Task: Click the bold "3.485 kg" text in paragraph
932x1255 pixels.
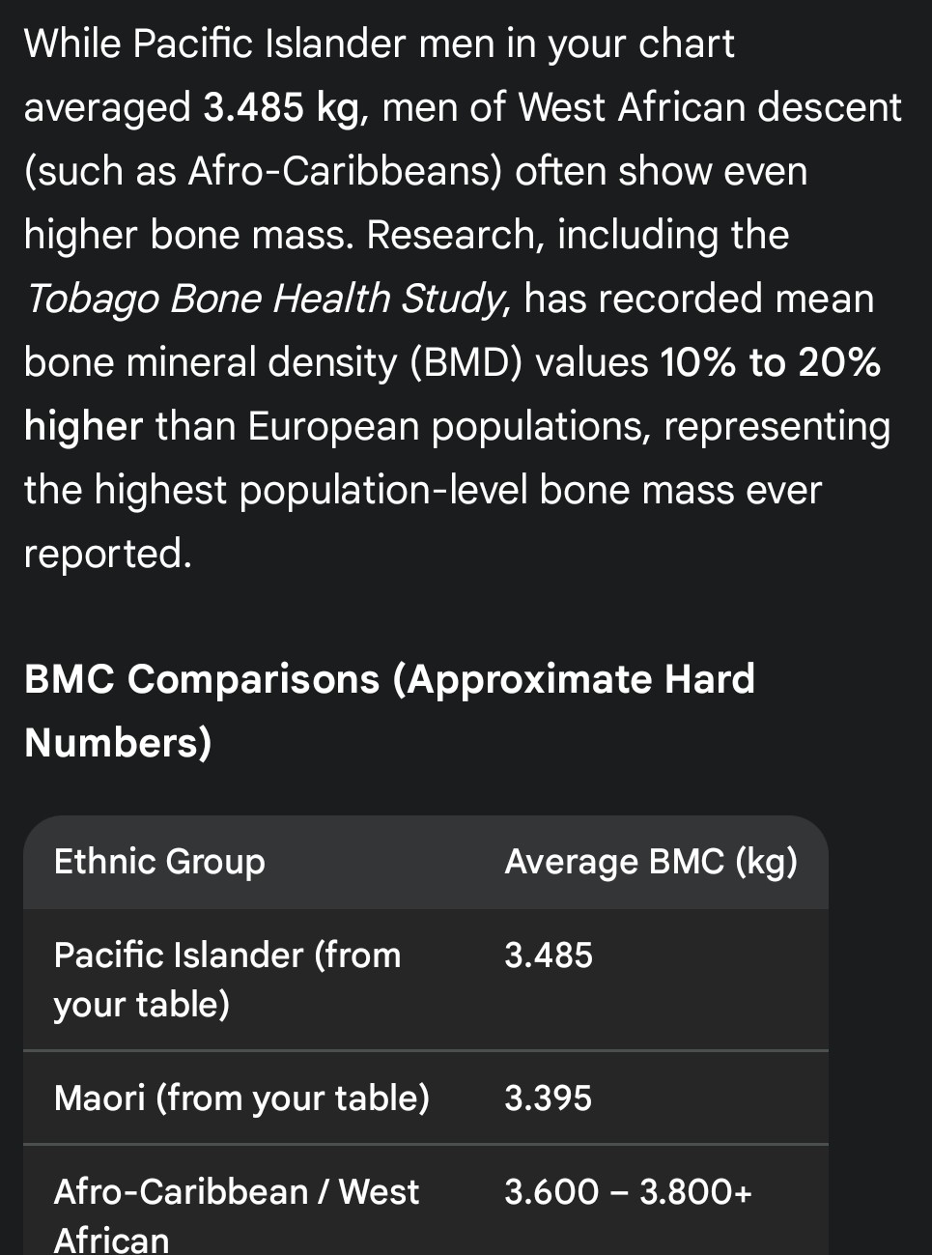Action: pyautogui.click(x=280, y=108)
